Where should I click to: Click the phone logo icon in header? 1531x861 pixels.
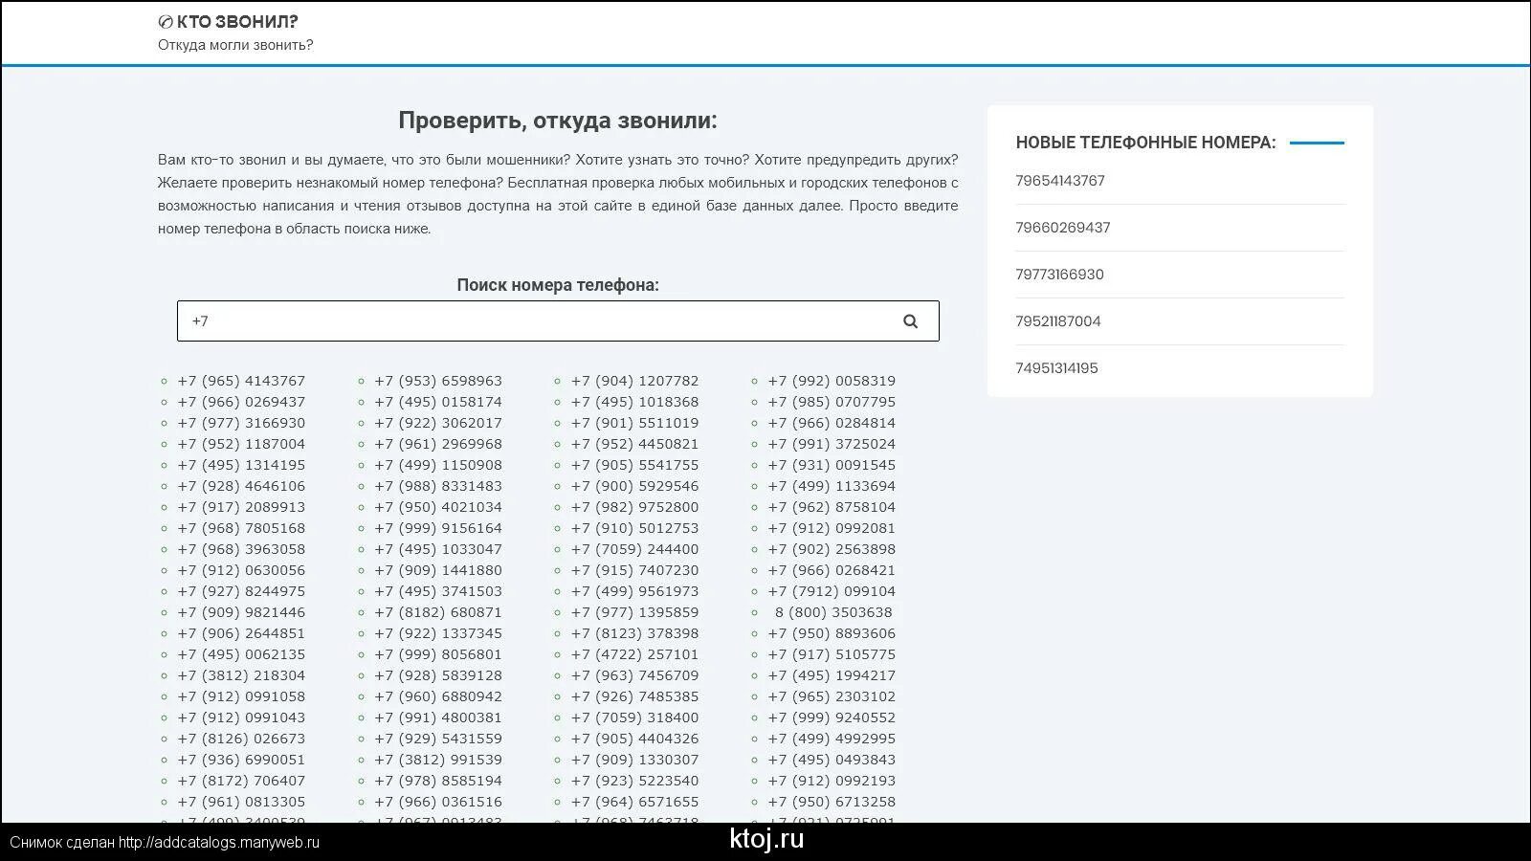click(165, 22)
